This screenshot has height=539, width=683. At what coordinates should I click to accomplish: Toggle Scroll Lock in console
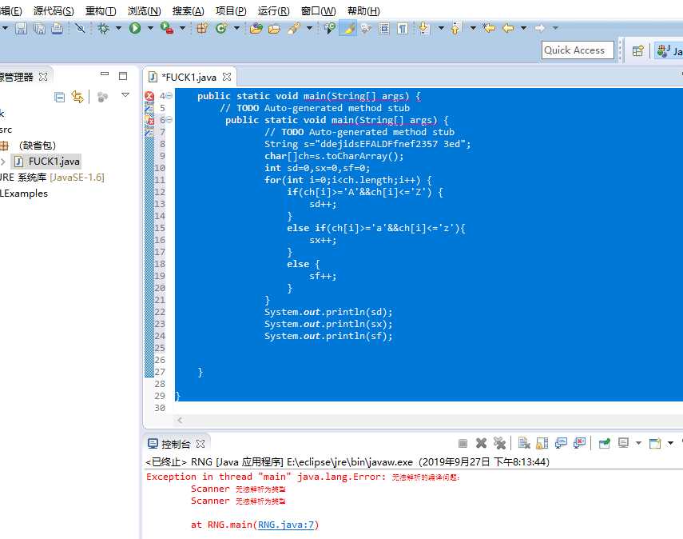[x=542, y=444]
